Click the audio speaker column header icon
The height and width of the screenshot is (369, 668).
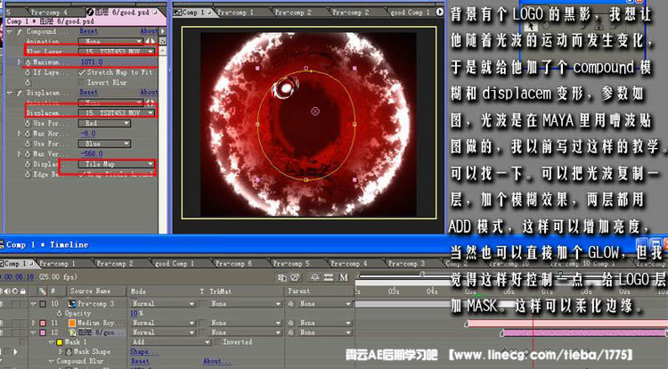point(9,291)
